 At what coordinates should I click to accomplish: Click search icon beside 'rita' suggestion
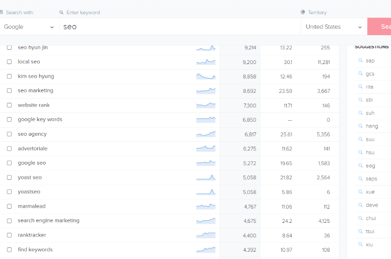pos(360,87)
